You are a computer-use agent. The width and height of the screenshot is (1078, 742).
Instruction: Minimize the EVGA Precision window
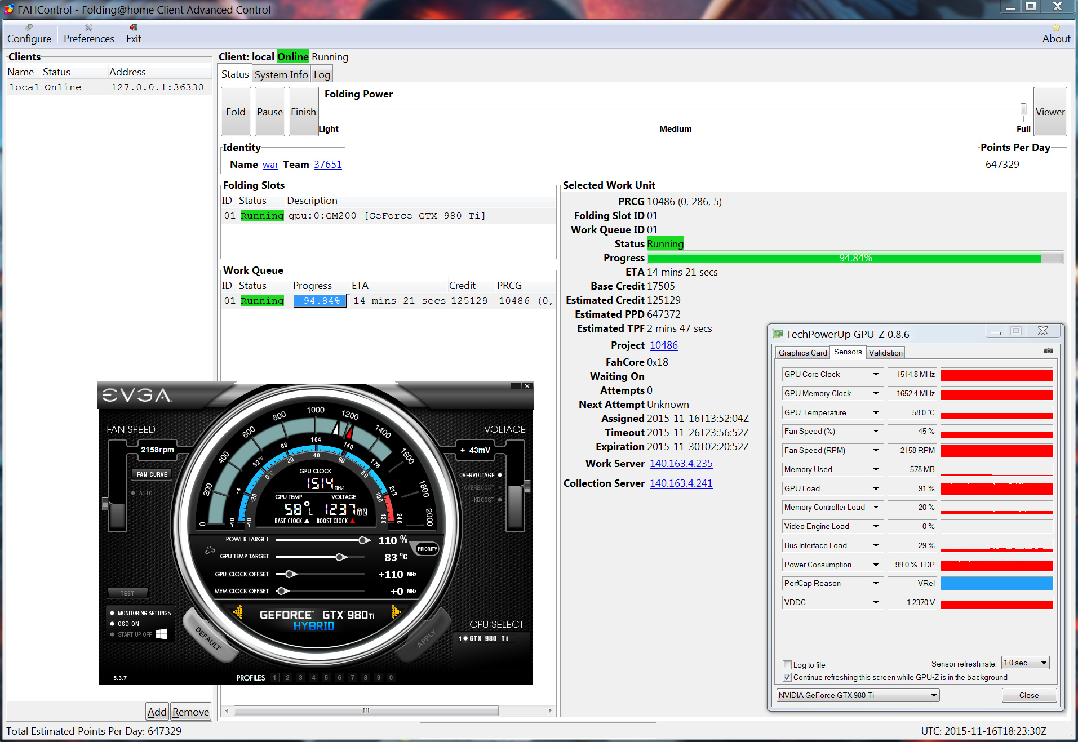[515, 386]
